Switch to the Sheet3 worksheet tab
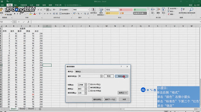Viewport: 201px width, 112px height. [31, 109]
